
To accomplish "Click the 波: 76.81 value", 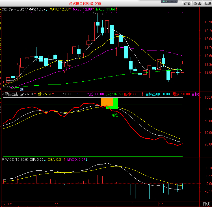I will coord(26,94).
